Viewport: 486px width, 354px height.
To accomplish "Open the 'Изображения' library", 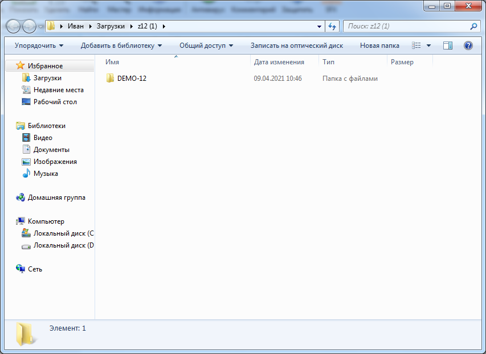I will (55, 162).
